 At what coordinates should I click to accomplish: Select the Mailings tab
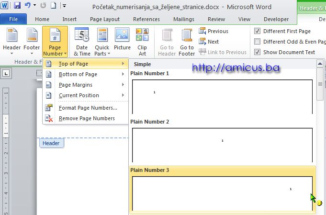point(184,19)
